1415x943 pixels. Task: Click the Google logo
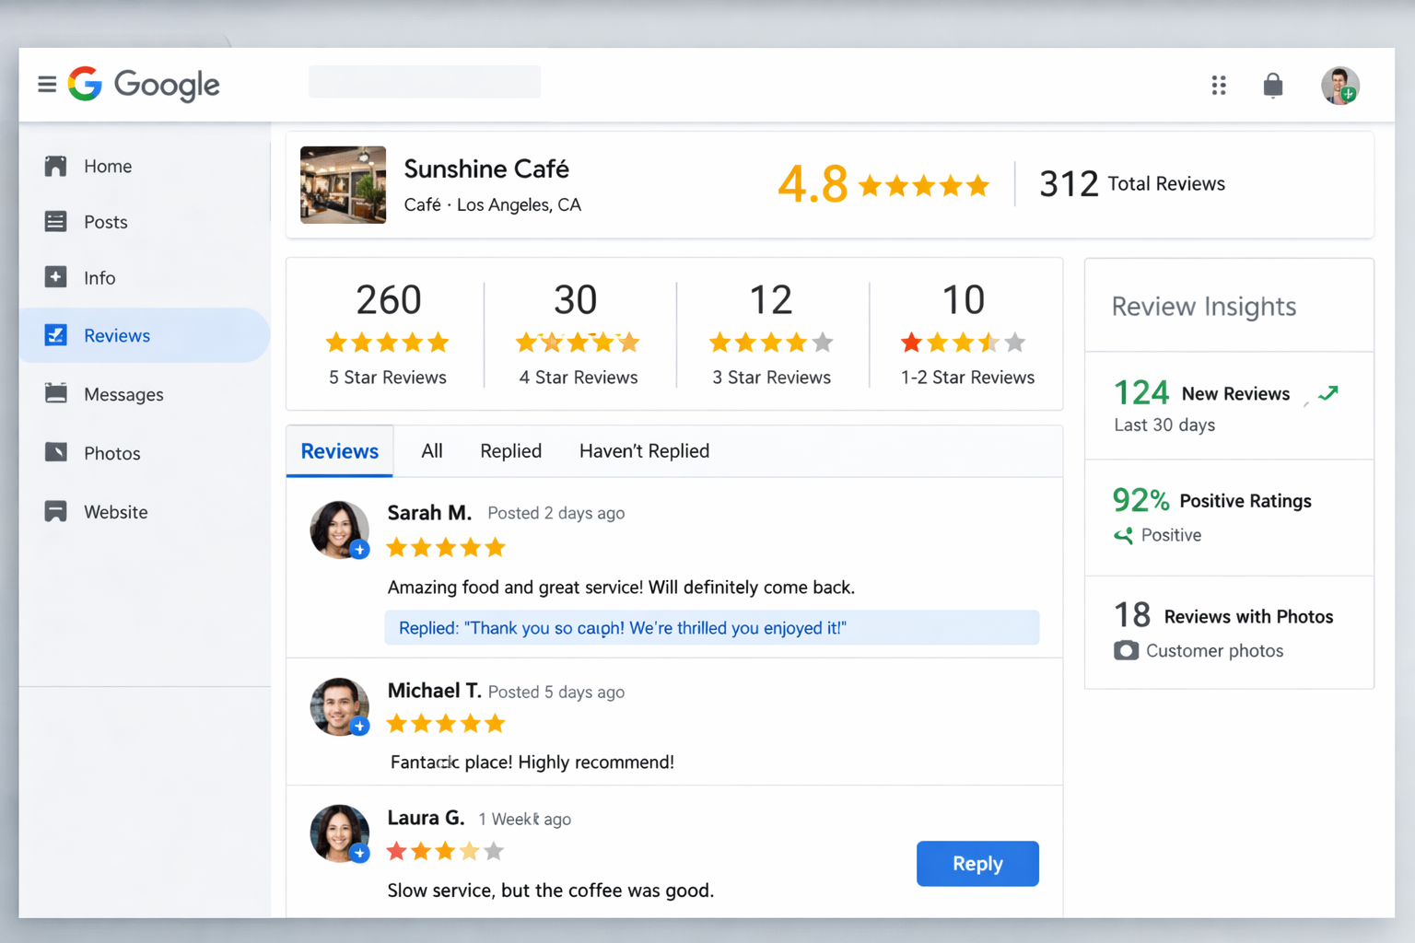tap(144, 84)
